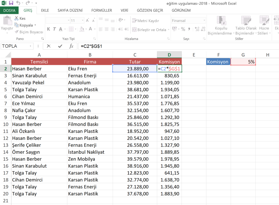Toggle Metni Kaydır text wrapping
Viewport: 279px width, 205px height.
(x=145, y=21)
